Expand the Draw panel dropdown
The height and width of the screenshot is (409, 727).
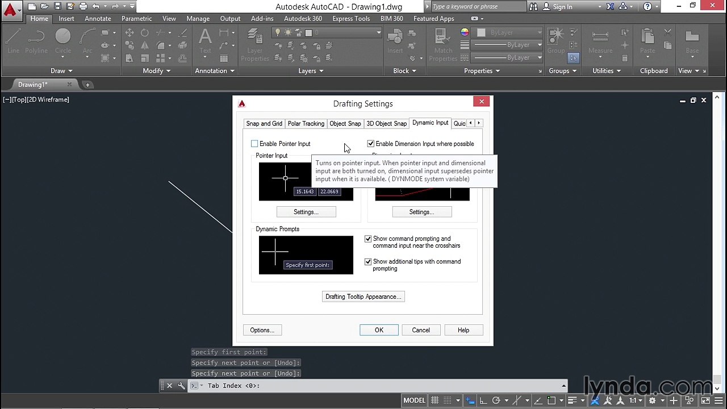[x=61, y=71]
